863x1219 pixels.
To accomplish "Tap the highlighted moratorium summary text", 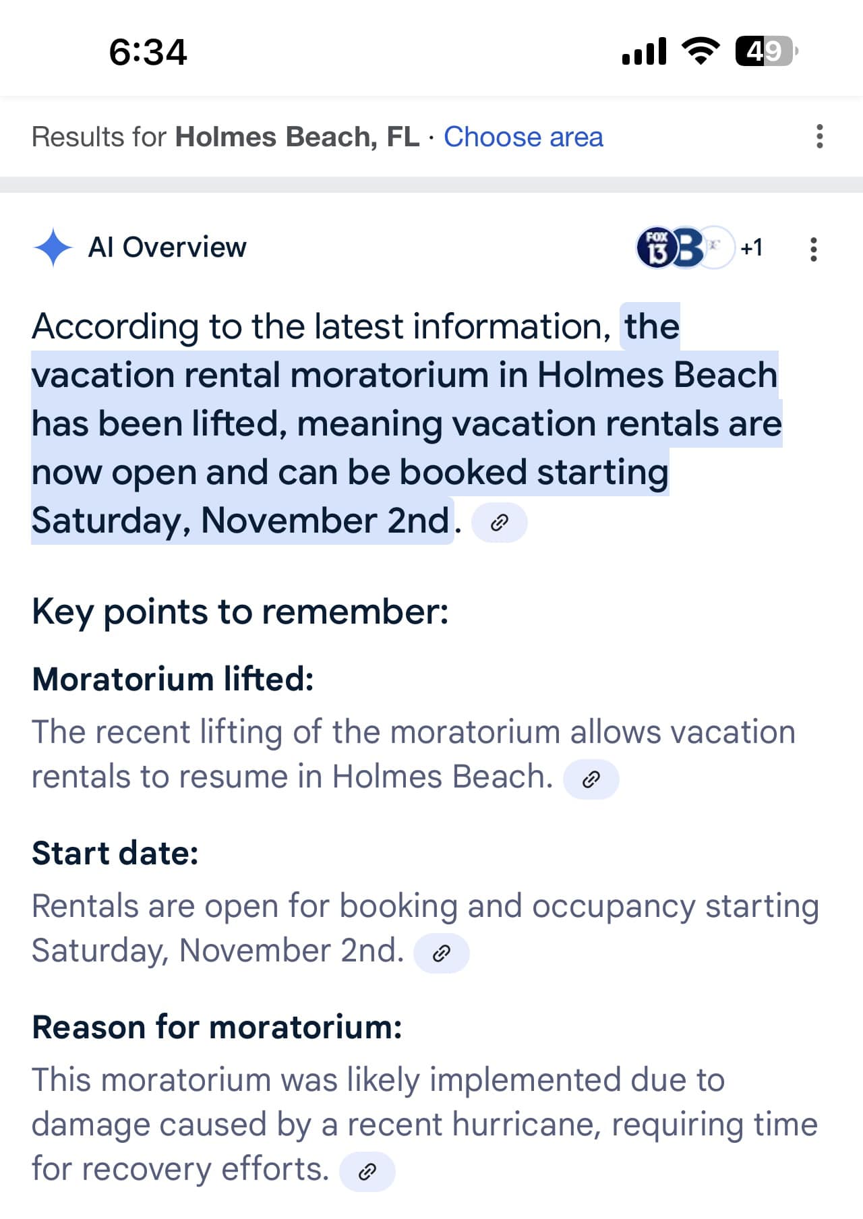I will click(x=407, y=423).
